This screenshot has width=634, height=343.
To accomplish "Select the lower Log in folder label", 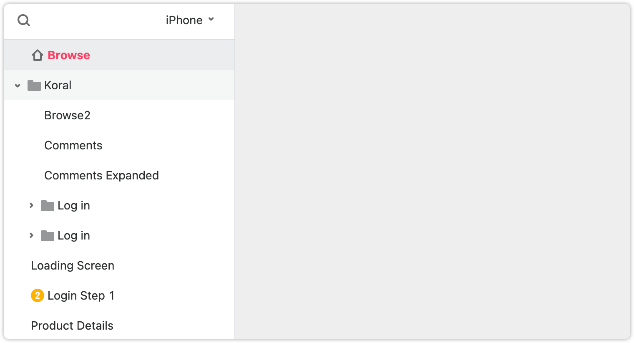I will [x=74, y=235].
